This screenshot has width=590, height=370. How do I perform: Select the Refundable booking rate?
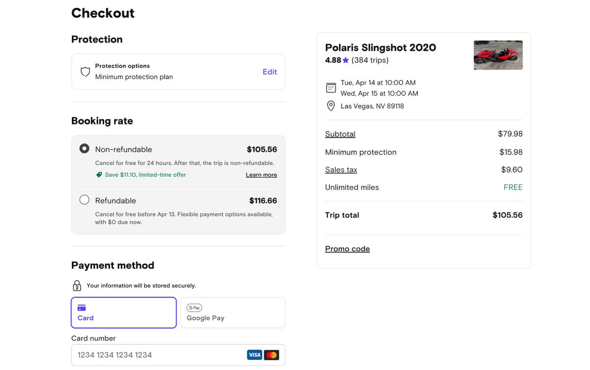(85, 200)
